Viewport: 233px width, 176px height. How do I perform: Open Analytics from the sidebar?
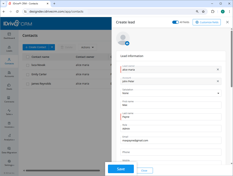(x=9, y=138)
